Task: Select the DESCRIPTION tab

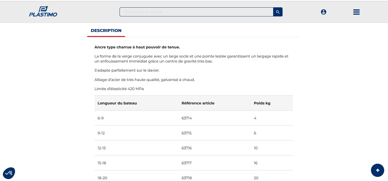Action: pos(106,31)
